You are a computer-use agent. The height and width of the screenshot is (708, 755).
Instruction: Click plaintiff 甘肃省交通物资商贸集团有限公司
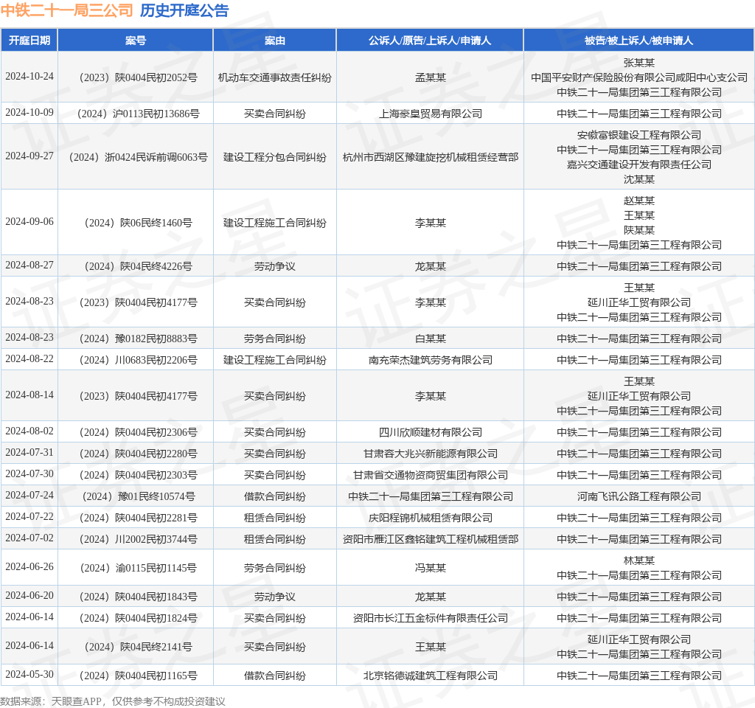pos(431,475)
